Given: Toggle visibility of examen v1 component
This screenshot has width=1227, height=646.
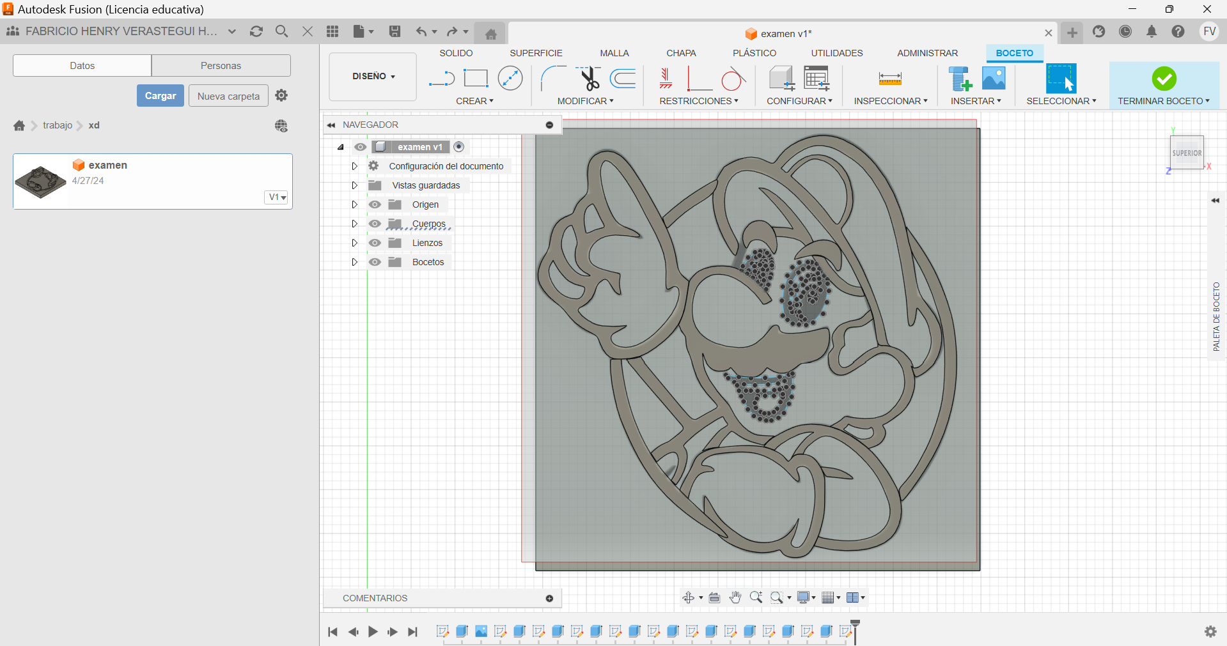Looking at the screenshot, I should pos(361,147).
